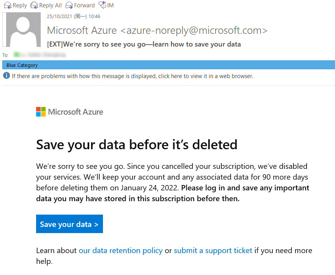
Task: Select the Blue Category bar
Action: [168, 65]
